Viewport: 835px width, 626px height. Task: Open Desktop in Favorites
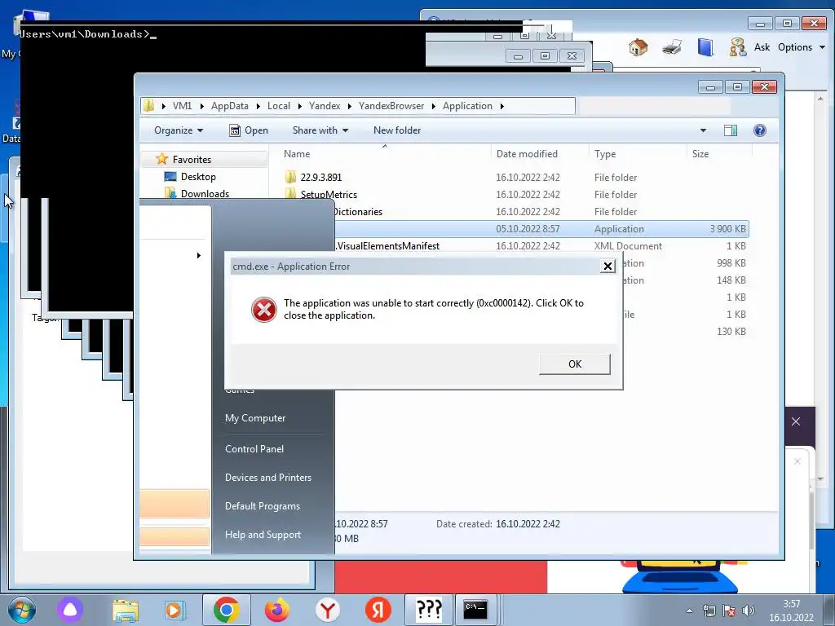pyautogui.click(x=198, y=177)
